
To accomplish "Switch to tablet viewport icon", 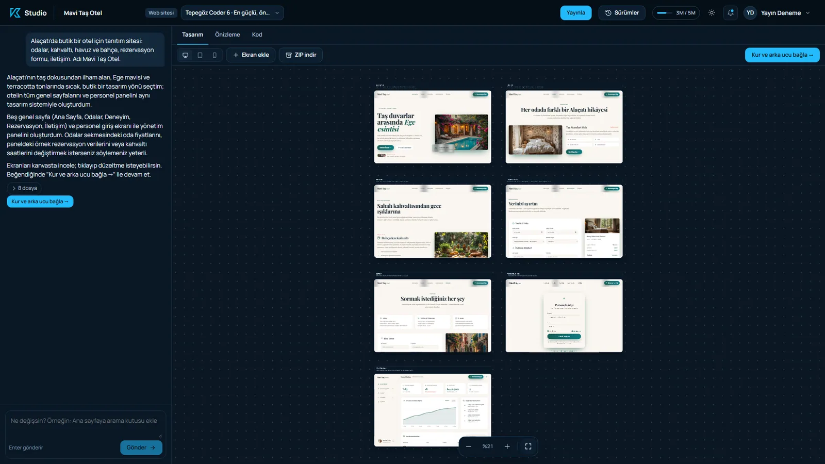I will pyautogui.click(x=200, y=55).
